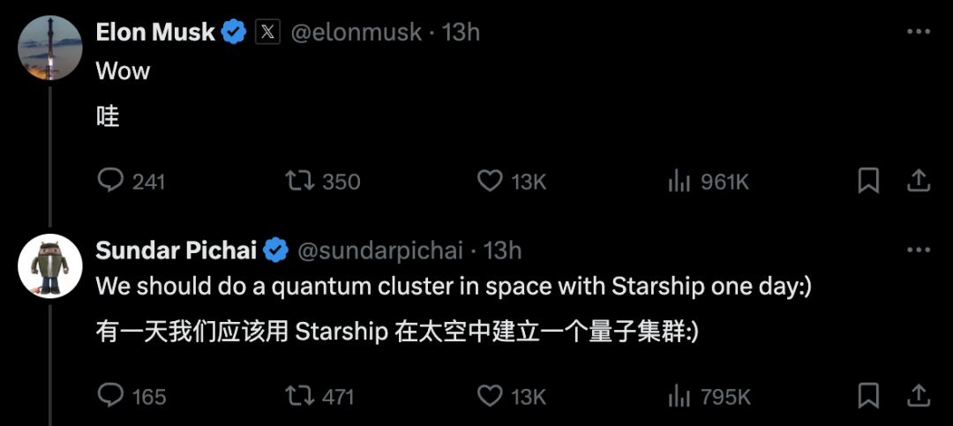Open more options for Elon Musk's post
This screenshot has height=426, width=953.
pyautogui.click(x=919, y=33)
